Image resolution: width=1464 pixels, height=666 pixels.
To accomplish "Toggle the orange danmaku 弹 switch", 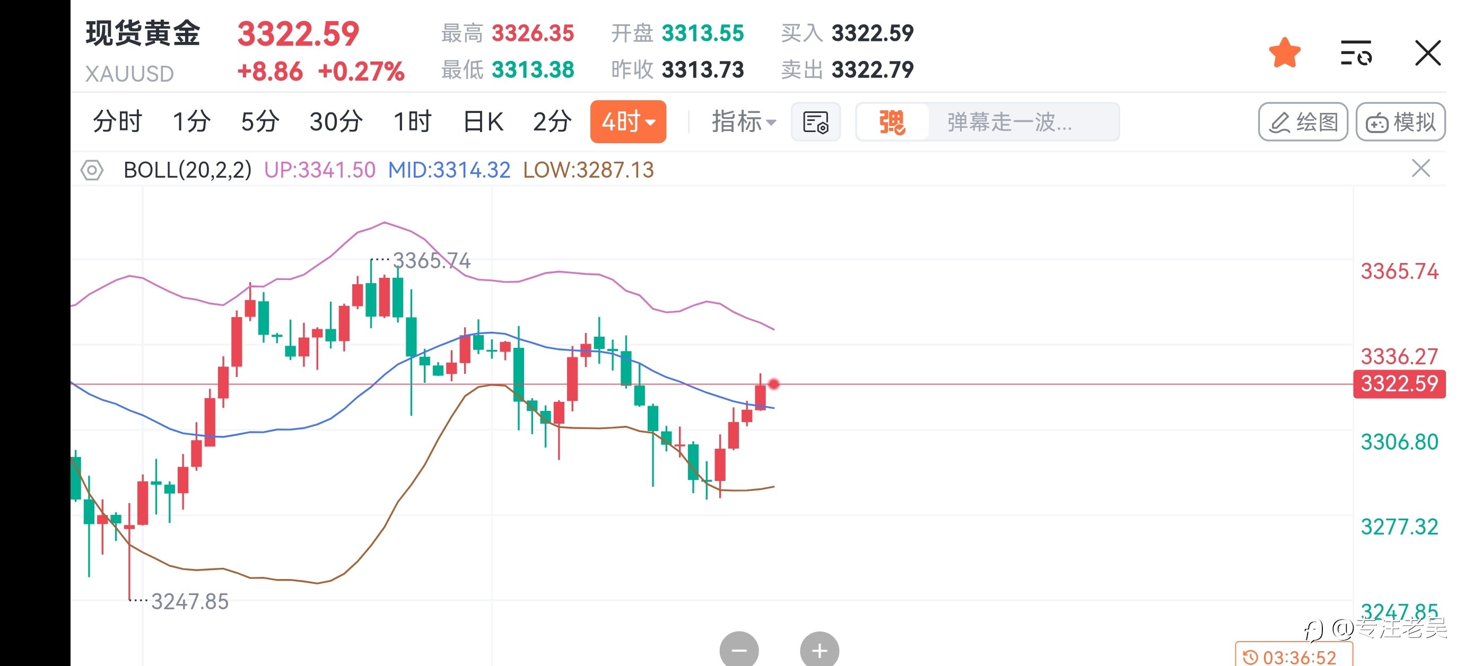I will (x=892, y=121).
